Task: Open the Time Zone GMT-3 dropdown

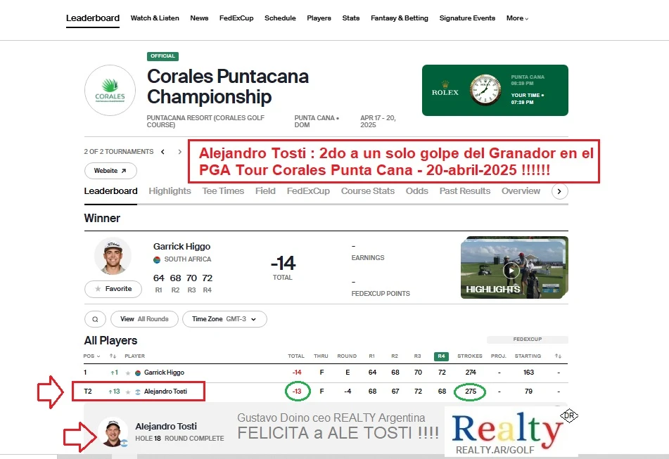Action: (224, 319)
